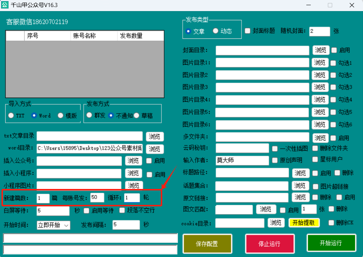Browse for 图文匹配
Image resolution: width=363 pixels, height=257 pixels.
pos(266,209)
